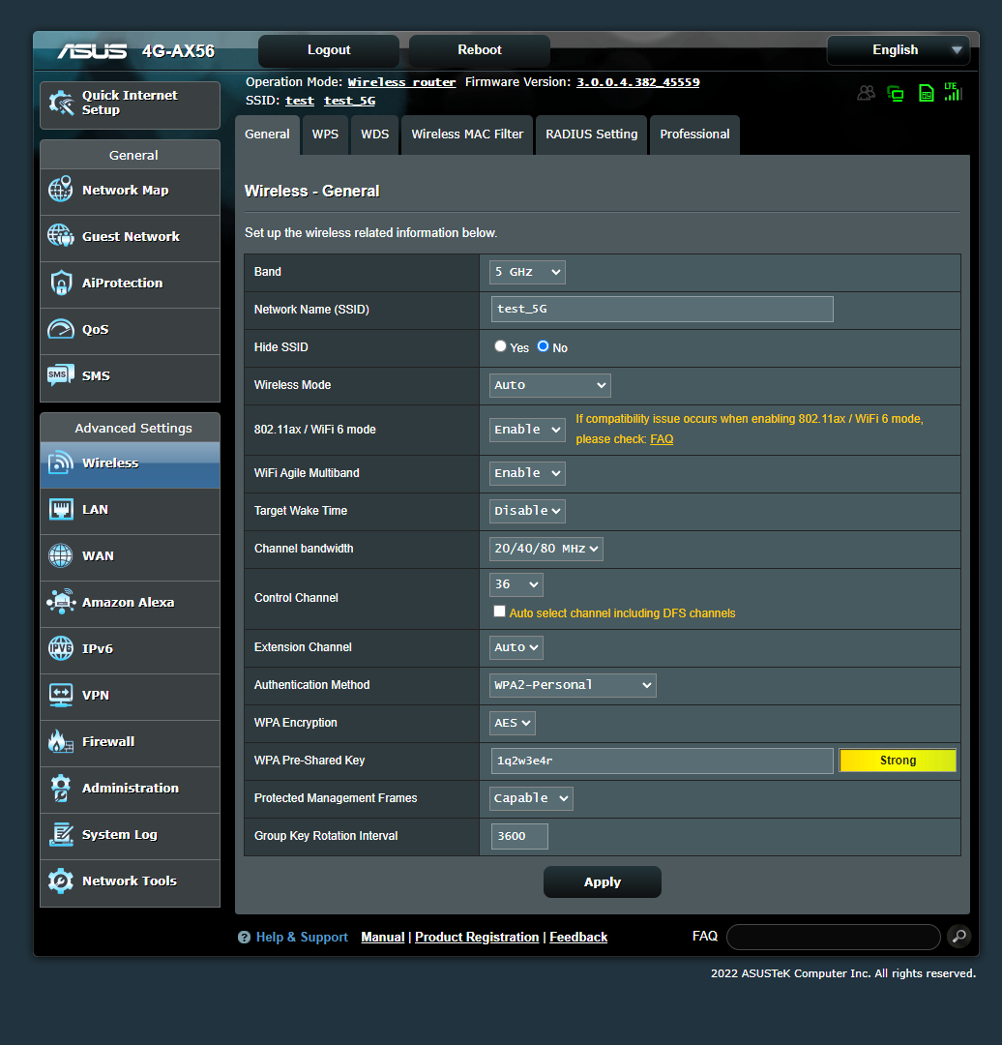Check Auto select channel including DFS channels
The image size is (1002, 1045).
[499, 612]
